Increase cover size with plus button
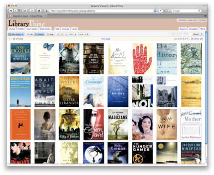The width and height of the screenshot is (214, 175). [x=75, y=34]
